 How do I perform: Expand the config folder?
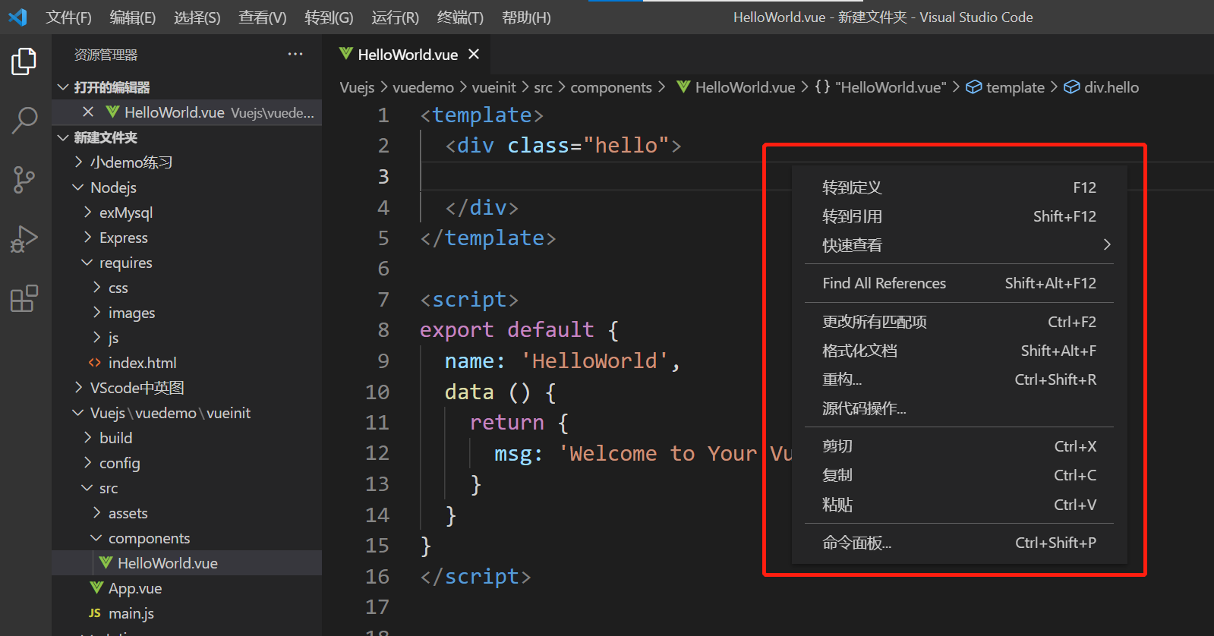click(x=87, y=463)
